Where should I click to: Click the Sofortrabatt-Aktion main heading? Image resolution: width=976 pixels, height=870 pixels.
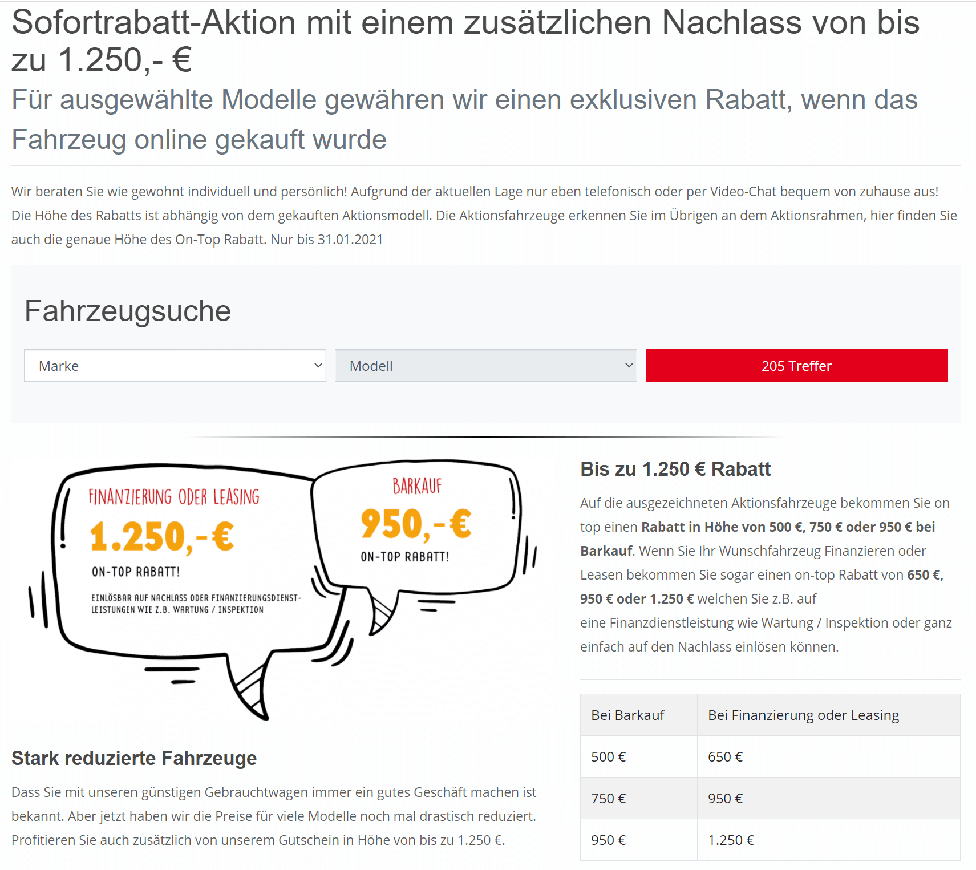point(465,41)
